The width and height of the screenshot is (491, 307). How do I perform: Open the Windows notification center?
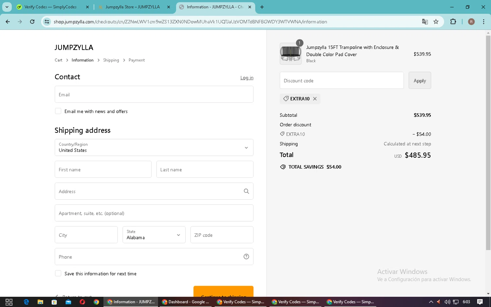tap(480, 302)
